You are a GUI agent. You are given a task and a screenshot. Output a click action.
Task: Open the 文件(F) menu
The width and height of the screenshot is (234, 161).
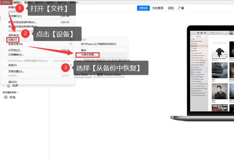(6, 2)
